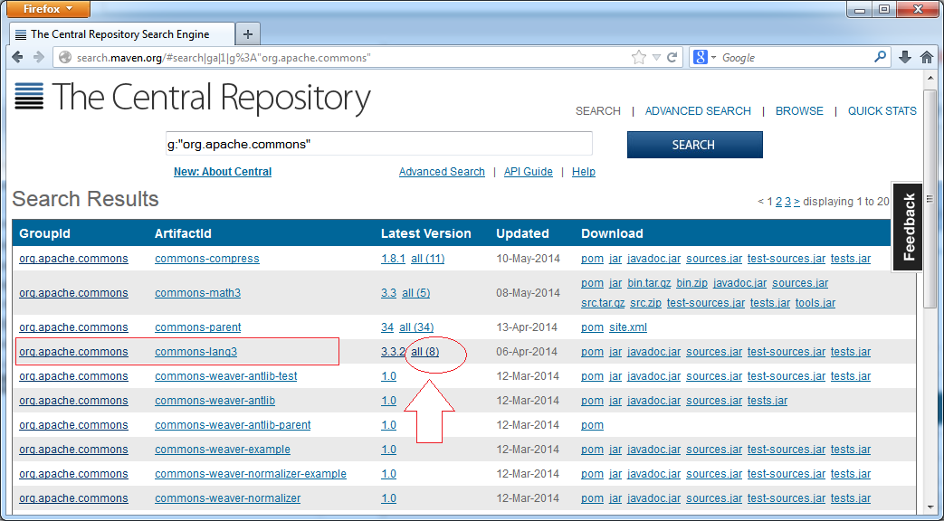Download tools.jar for commons-math3
The image size is (944, 521).
tap(815, 303)
